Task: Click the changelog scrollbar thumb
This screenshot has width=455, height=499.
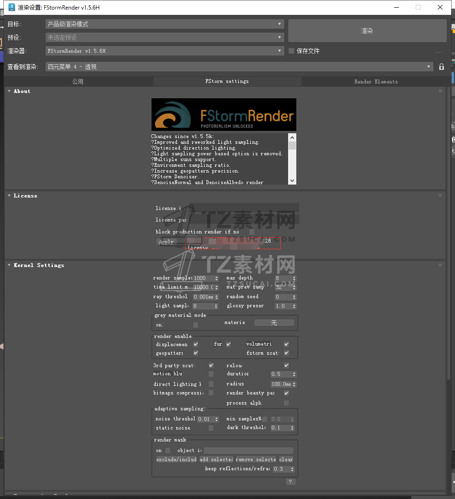Action: 292,146
